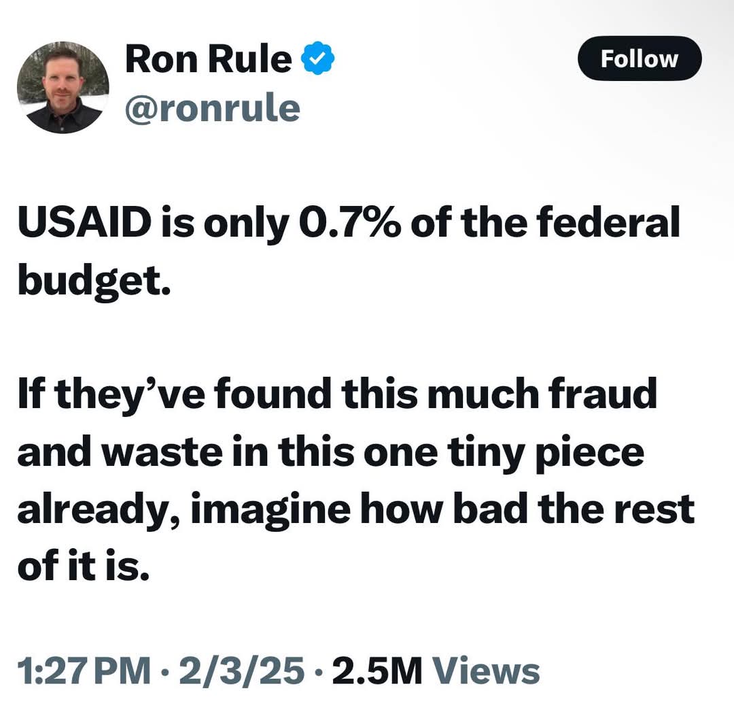This screenshot has height=712, width=734.
Task: Click the words tiny piece in post
Action: click(x=546, y=452)
